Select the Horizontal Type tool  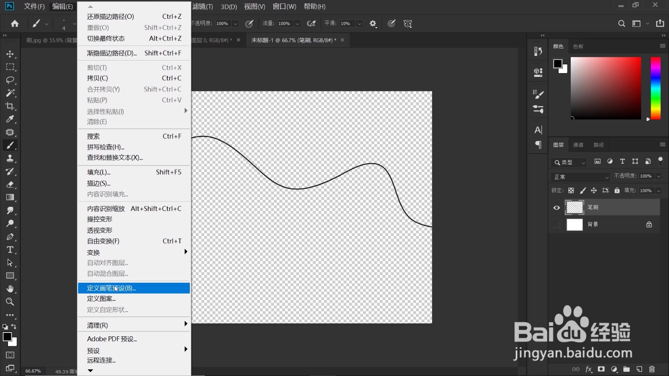pos(10,250)
